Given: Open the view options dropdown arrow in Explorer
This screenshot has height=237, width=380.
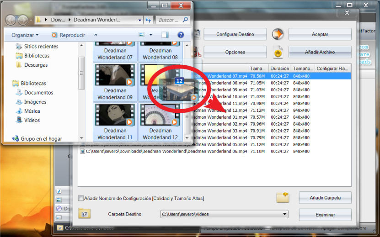Looking at the screenshot, I should coord(151,35).
